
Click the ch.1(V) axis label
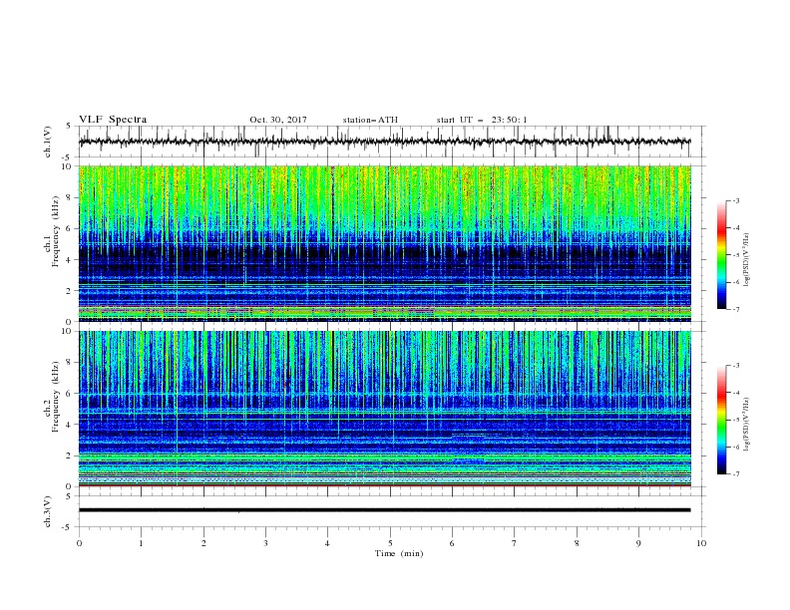48,142
